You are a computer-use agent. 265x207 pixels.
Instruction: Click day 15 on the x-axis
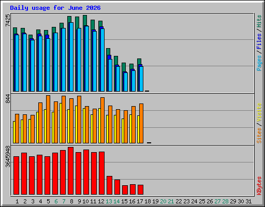[124, 201]
